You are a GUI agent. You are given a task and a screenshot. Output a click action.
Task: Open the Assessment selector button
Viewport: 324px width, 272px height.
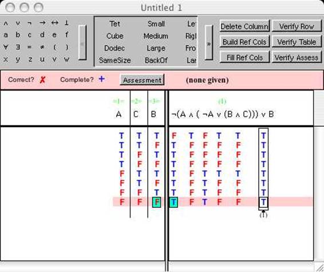point(142,80)
